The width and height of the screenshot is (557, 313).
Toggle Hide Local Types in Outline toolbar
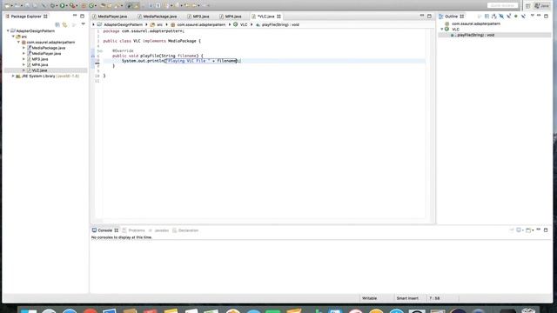(523, 17)
